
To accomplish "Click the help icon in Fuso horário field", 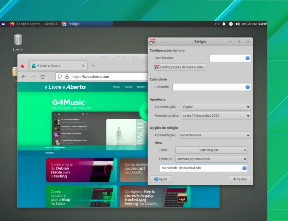I will [248, 58].
